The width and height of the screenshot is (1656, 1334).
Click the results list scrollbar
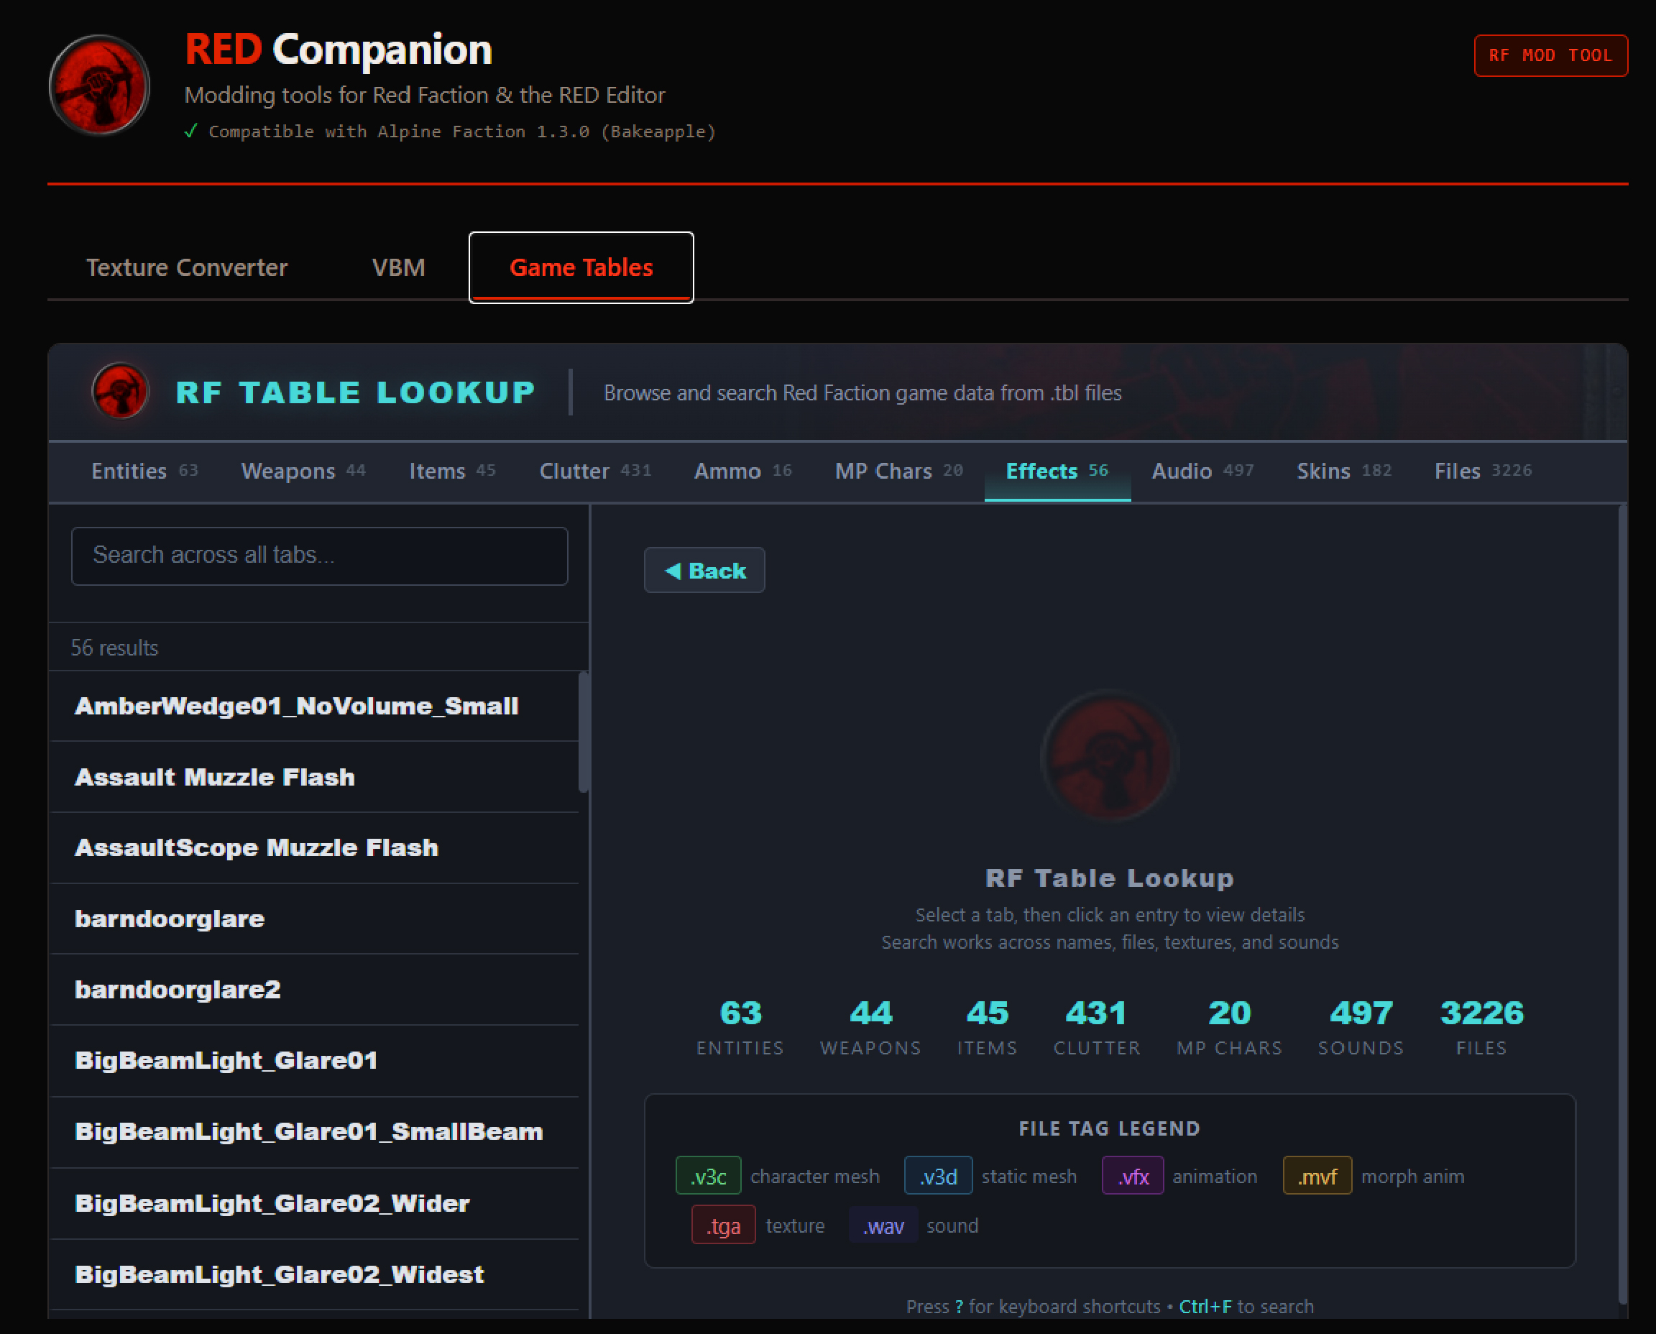pyautogui.click(x=583, y=732)
